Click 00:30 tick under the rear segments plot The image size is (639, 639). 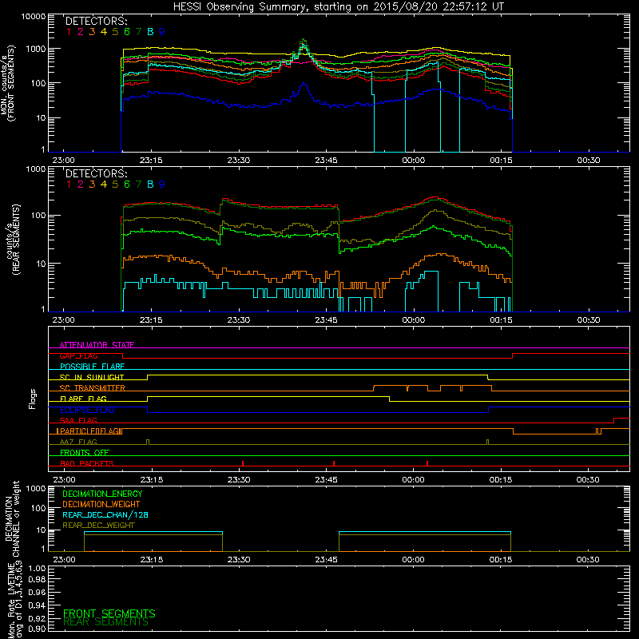[589, 320]
